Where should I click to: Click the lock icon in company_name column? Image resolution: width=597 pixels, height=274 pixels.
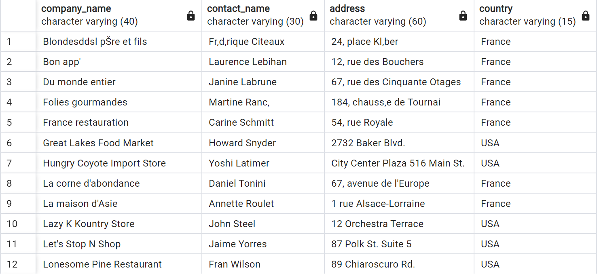click(191, 16)
